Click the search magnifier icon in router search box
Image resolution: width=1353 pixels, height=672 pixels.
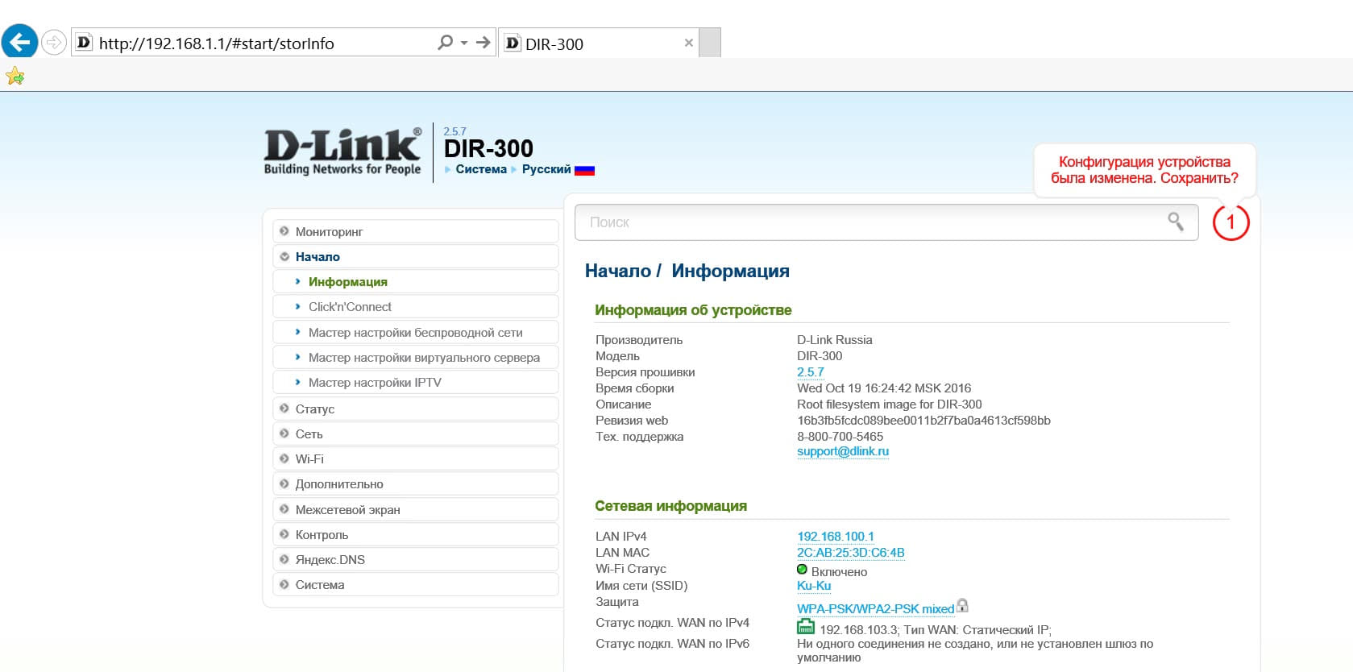(1176, 222)
